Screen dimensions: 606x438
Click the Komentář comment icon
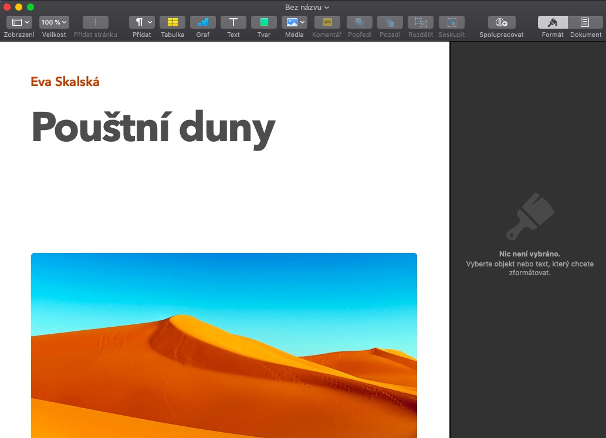[x=327, y=22]
